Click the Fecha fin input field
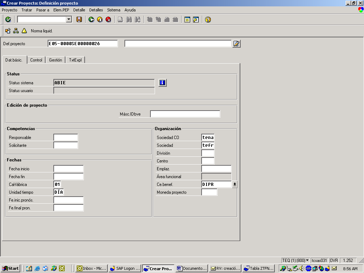Image resolution: width=364 pixels, height=273 pixels. point(69,177)
